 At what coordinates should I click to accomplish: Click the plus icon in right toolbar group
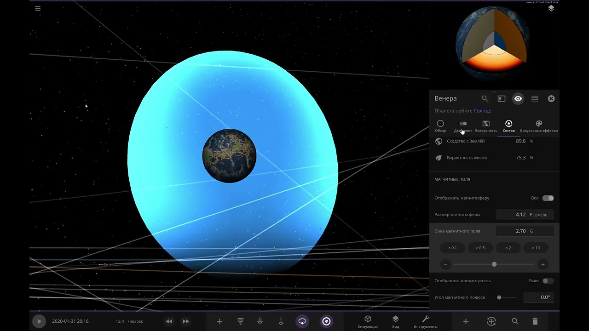click(466, 321)
